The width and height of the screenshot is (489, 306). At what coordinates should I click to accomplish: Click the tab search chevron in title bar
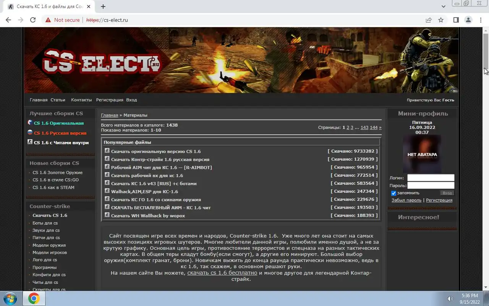click(x=444, y=7)
